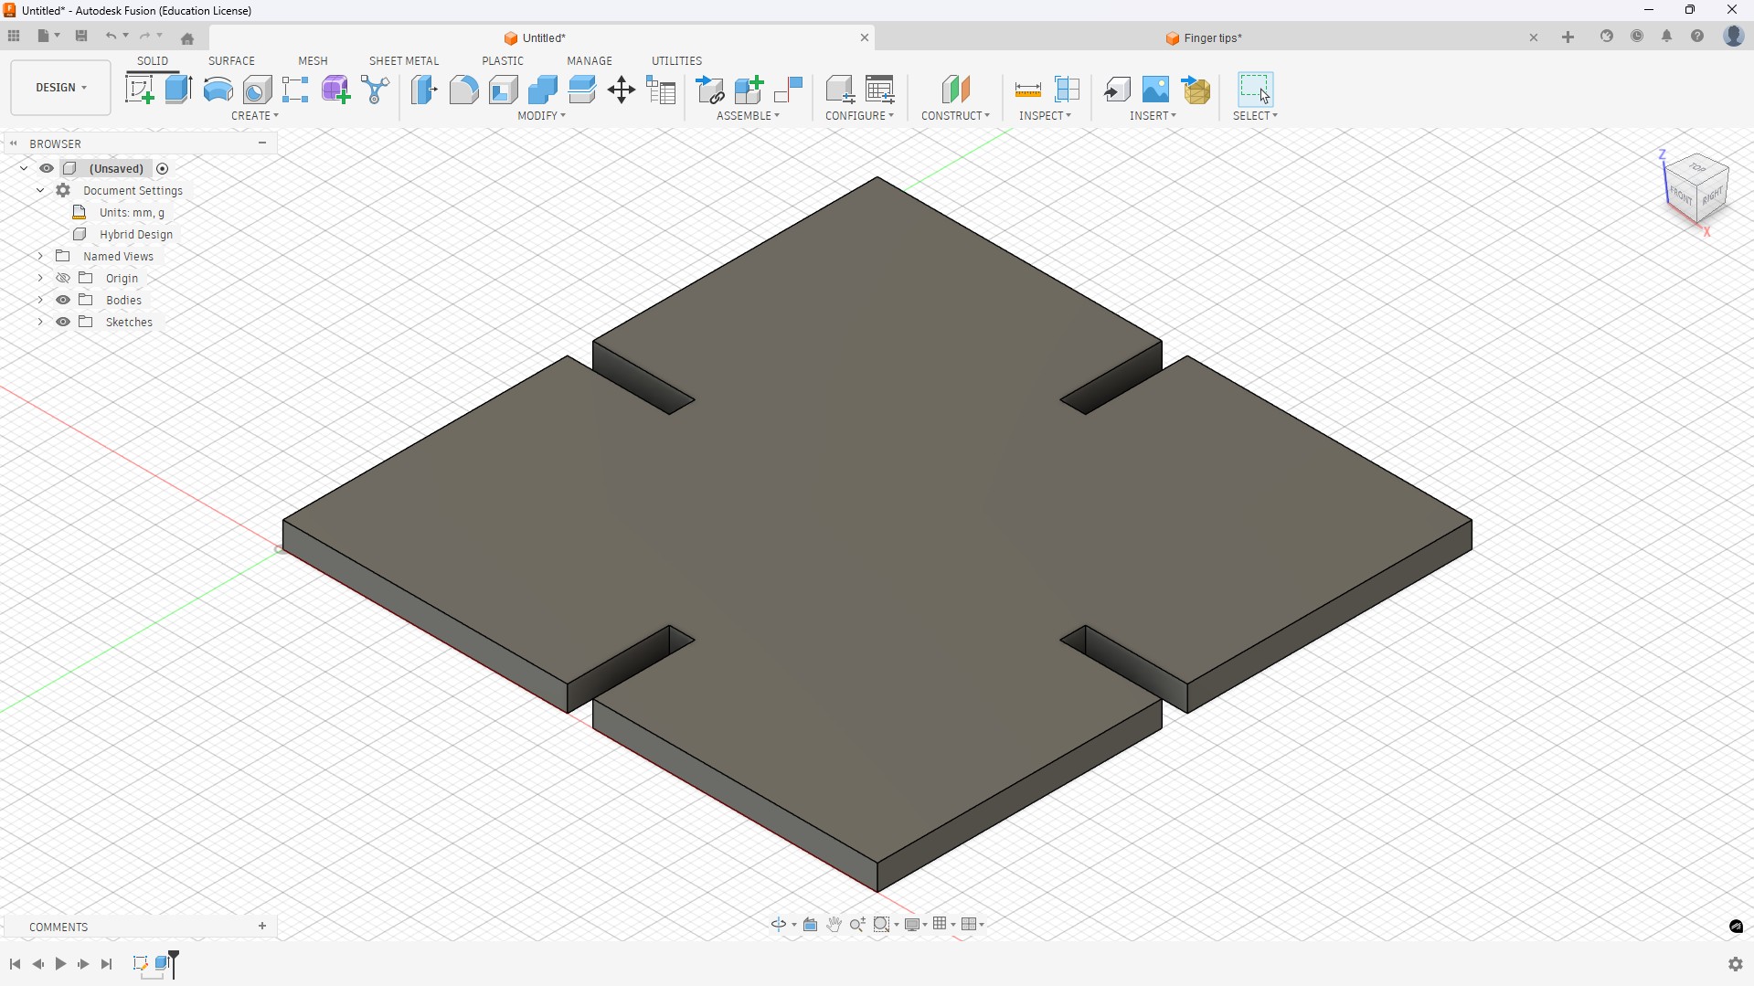This screenshot has width=1754, height=986.
Task: Close the Finger tips* document tab
Action: coord(1534,38)
